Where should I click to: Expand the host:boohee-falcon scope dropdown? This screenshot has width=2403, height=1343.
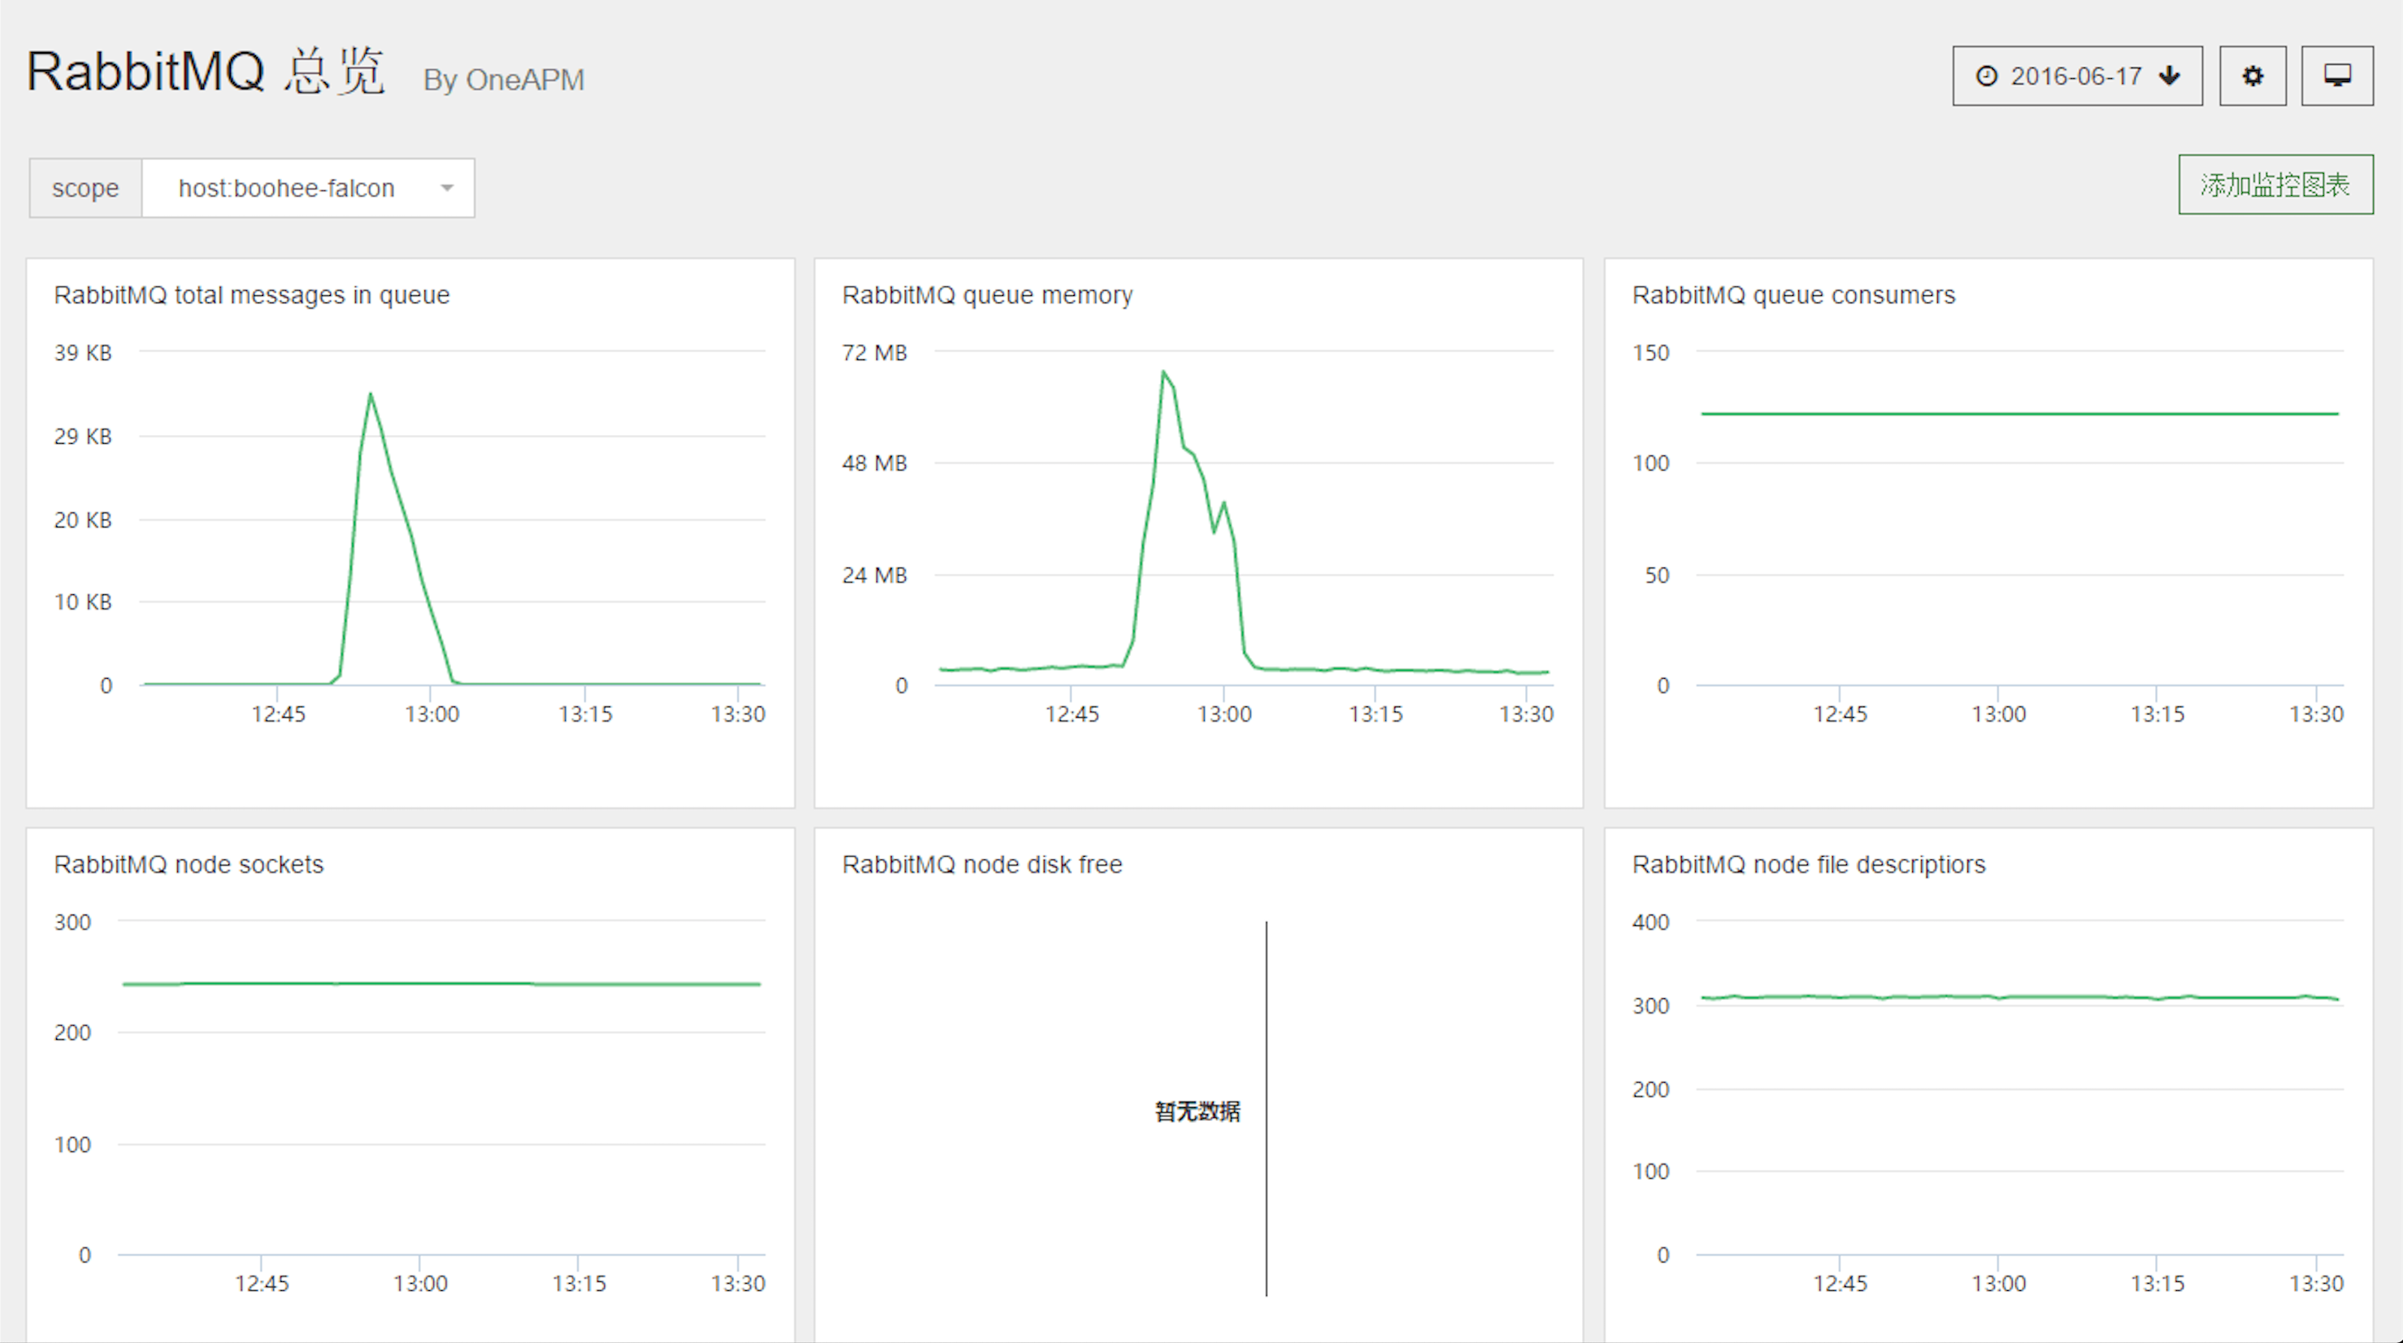[308, 189]
